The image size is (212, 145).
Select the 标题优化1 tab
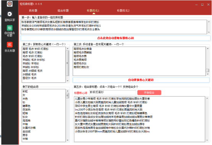(x=93, y=11)
